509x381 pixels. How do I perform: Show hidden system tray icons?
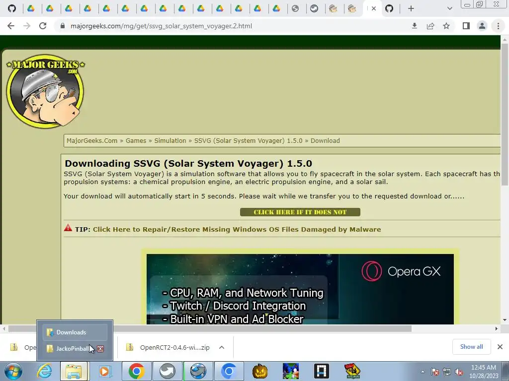click(423, 372)
